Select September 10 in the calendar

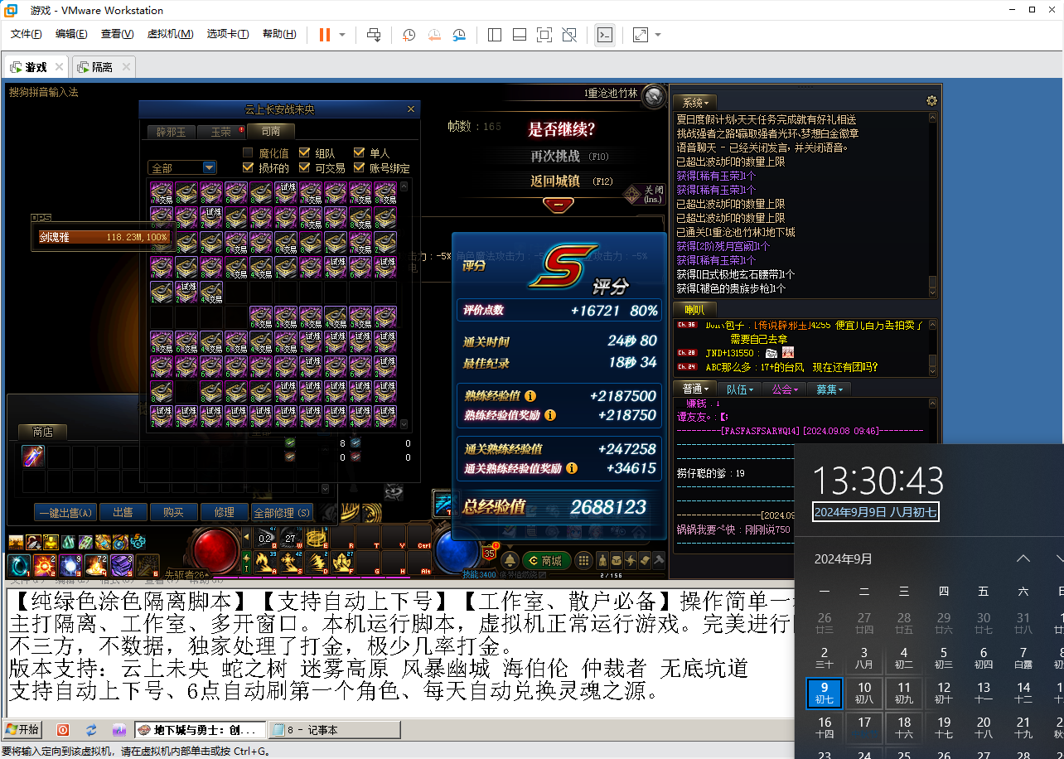coord(864,694)
